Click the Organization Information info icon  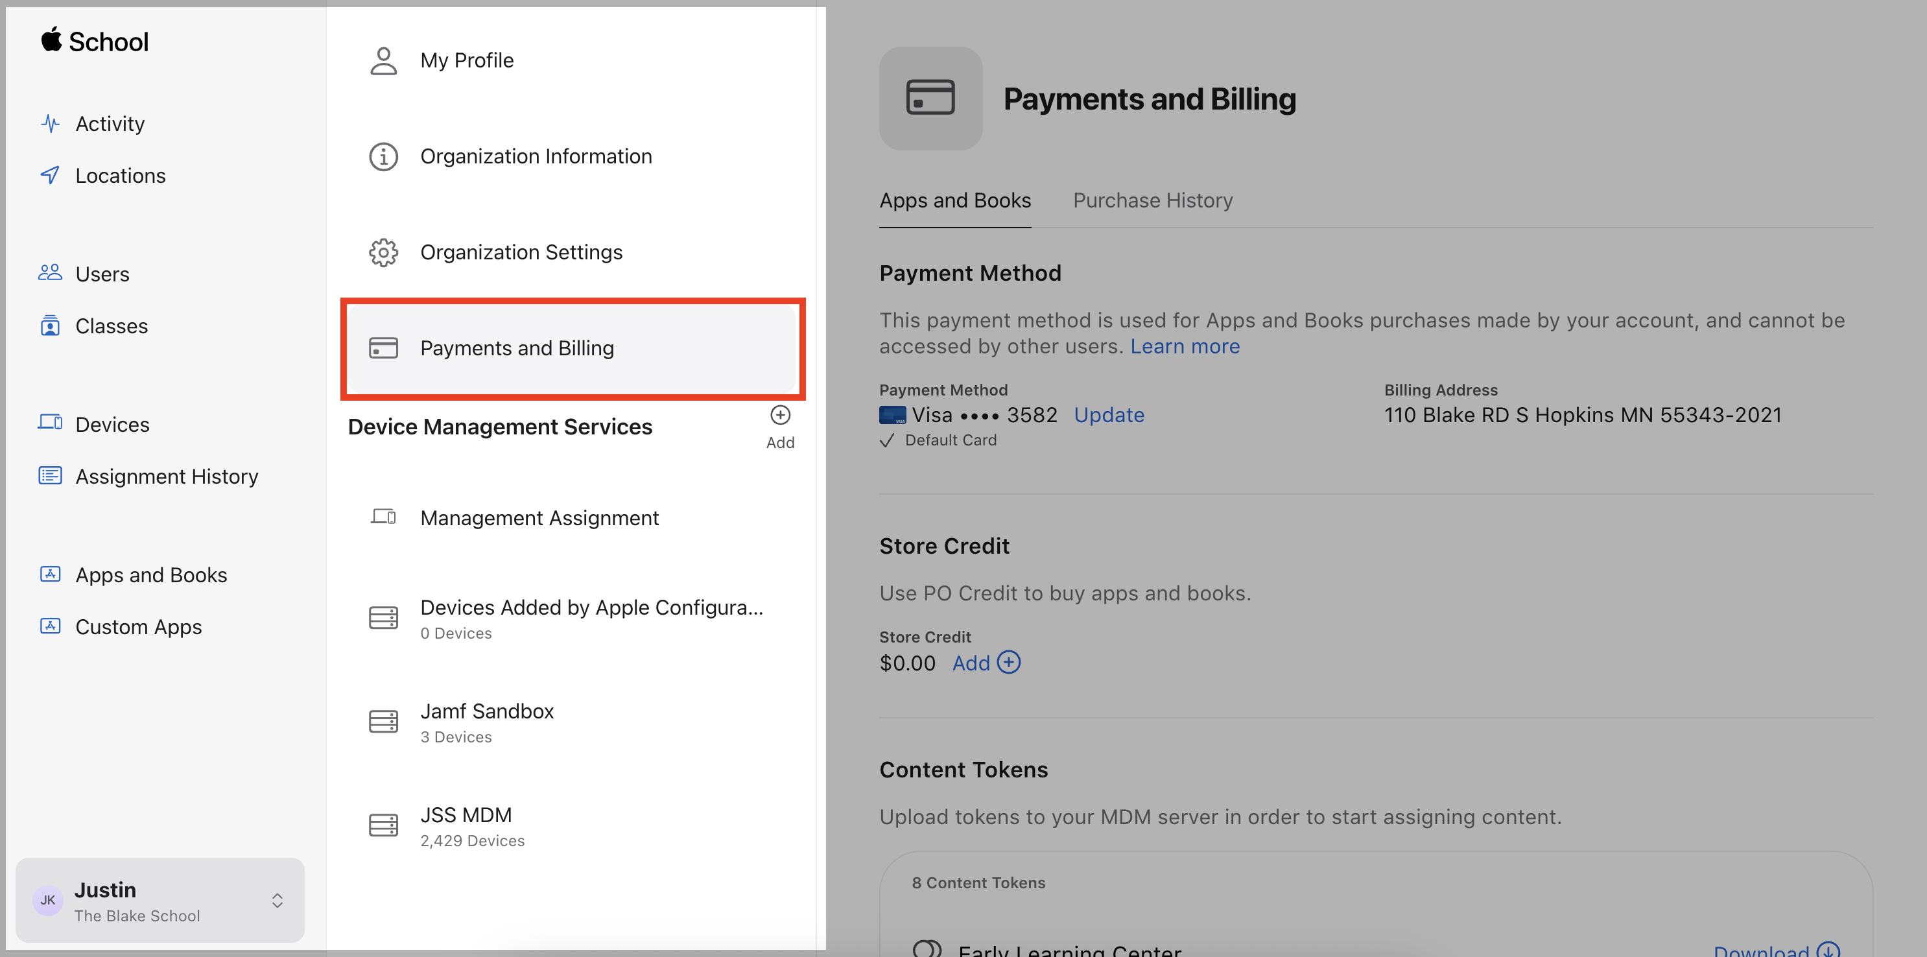[x=384, y=156]
